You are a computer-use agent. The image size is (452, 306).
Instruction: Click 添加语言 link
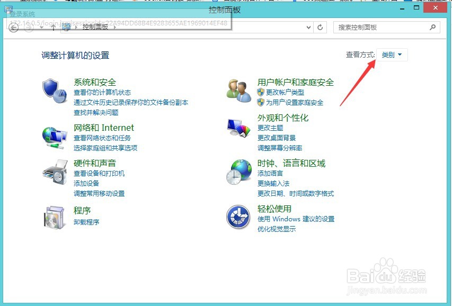click(x=270, y=174)
